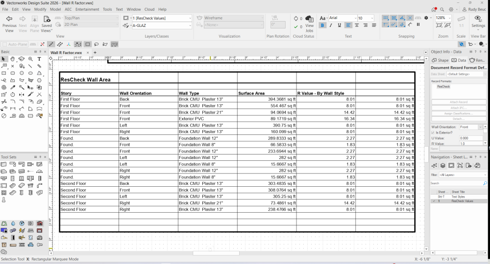490x264 pixels.
Task: Center-align text in the Text group
Action: click(357, 25)
